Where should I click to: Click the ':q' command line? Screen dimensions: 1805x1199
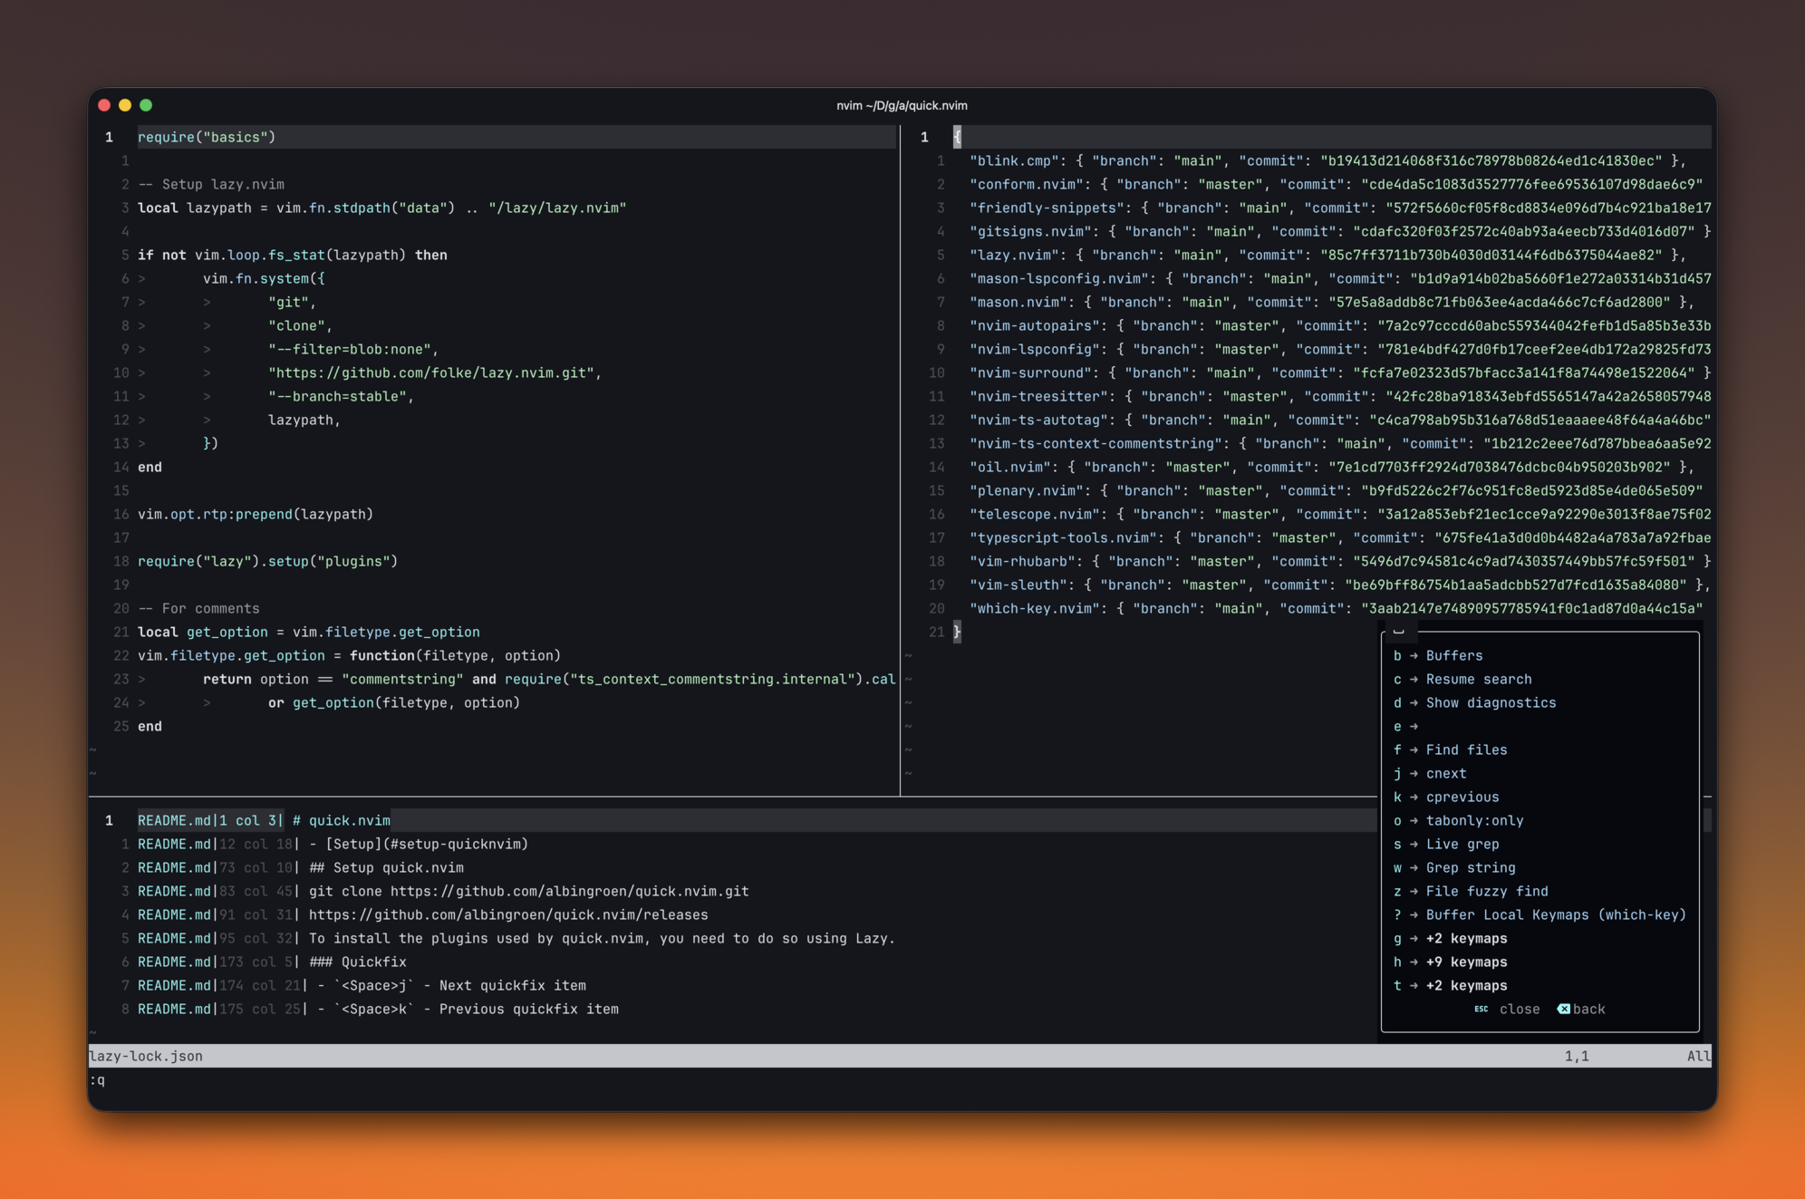coord(97,1079)
